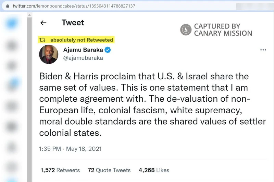Click the "Captured by Canary Mission" watermark text
The height and width of the screenshot is (182, 274).
[x=223, y=30]
